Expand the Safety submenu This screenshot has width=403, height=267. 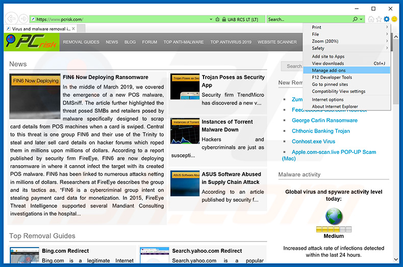(x=347, y=48)
